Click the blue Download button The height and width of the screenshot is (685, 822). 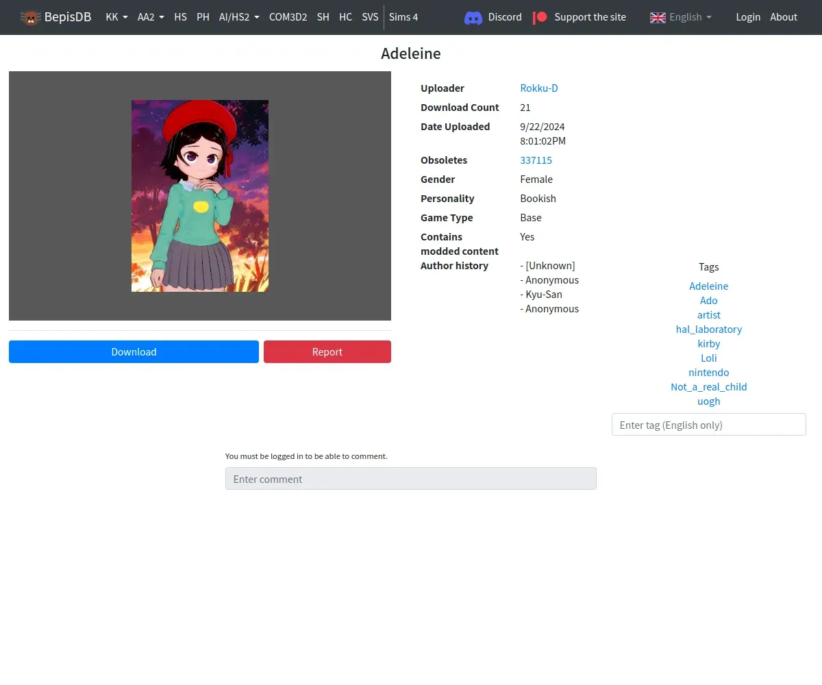[134, 351]
